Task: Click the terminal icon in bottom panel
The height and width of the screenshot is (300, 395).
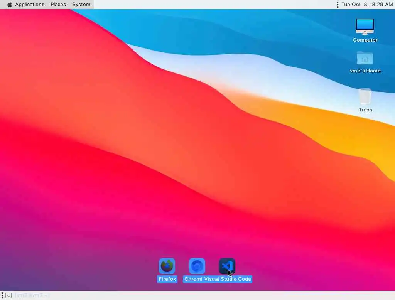Action: click(8, 295)
